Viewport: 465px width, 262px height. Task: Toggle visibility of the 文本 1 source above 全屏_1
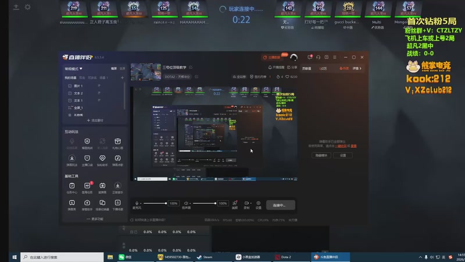pos(99,100)
